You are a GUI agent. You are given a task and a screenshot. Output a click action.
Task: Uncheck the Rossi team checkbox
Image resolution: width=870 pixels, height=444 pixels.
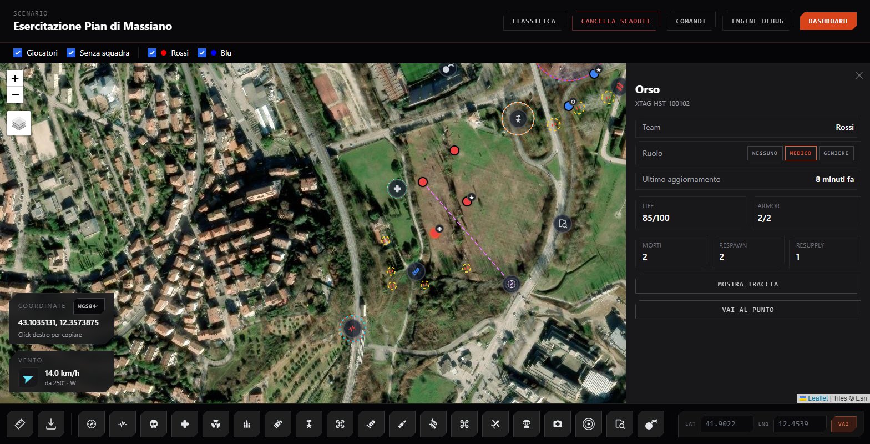point(152,53)
